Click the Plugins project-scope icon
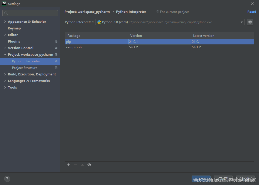 [56, 41]
